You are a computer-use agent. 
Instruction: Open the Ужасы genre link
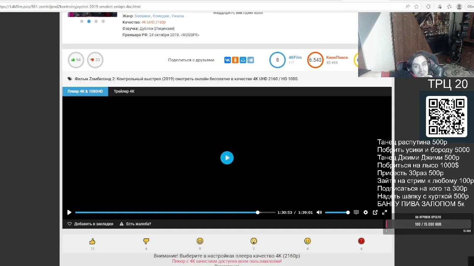(x=178, y=16)
